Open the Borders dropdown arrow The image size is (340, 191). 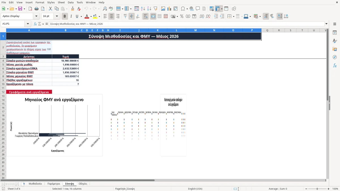233,16
